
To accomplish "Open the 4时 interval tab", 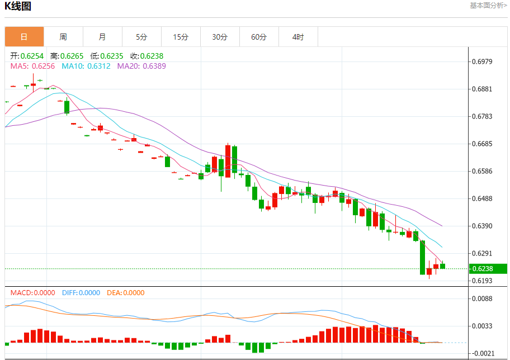I will tap(298, 37).
